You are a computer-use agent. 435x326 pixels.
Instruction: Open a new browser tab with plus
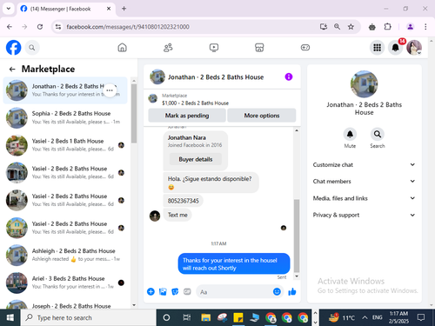[124, 9]
